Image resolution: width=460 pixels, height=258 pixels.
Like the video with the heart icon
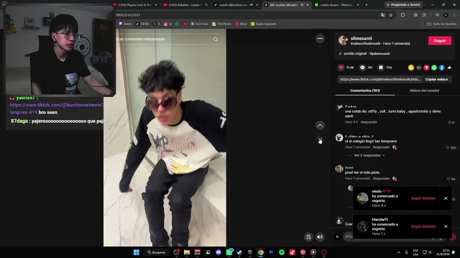click(x=341, y=67)
